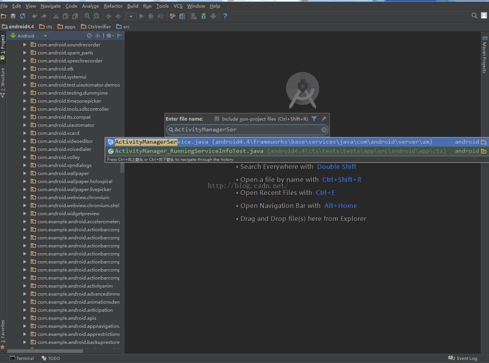This screenshot has height=363, width=489.
Task: Click the Paste clipboard icon
Action: [x=75, y=16]
